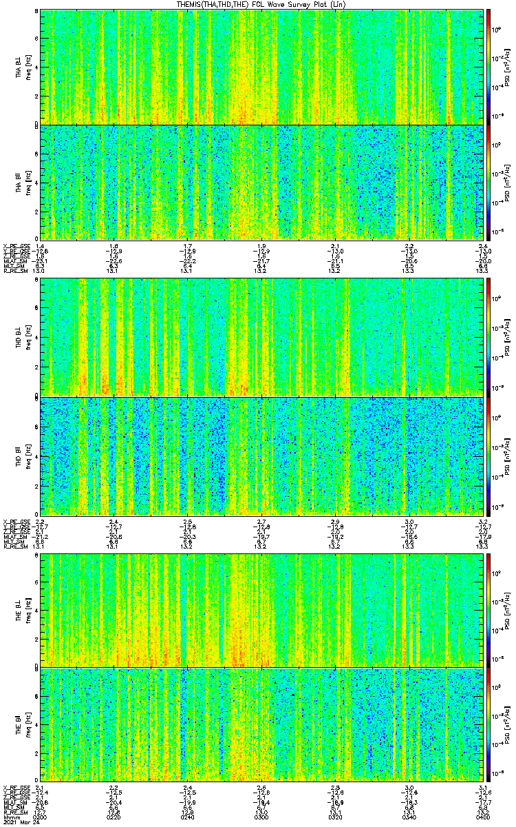Click the hhmm time axis label
Screen dimensions: 516x827
click(x=10, y=817)
